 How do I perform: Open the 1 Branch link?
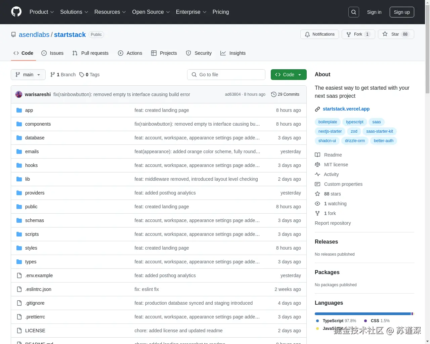coord(63,75)
